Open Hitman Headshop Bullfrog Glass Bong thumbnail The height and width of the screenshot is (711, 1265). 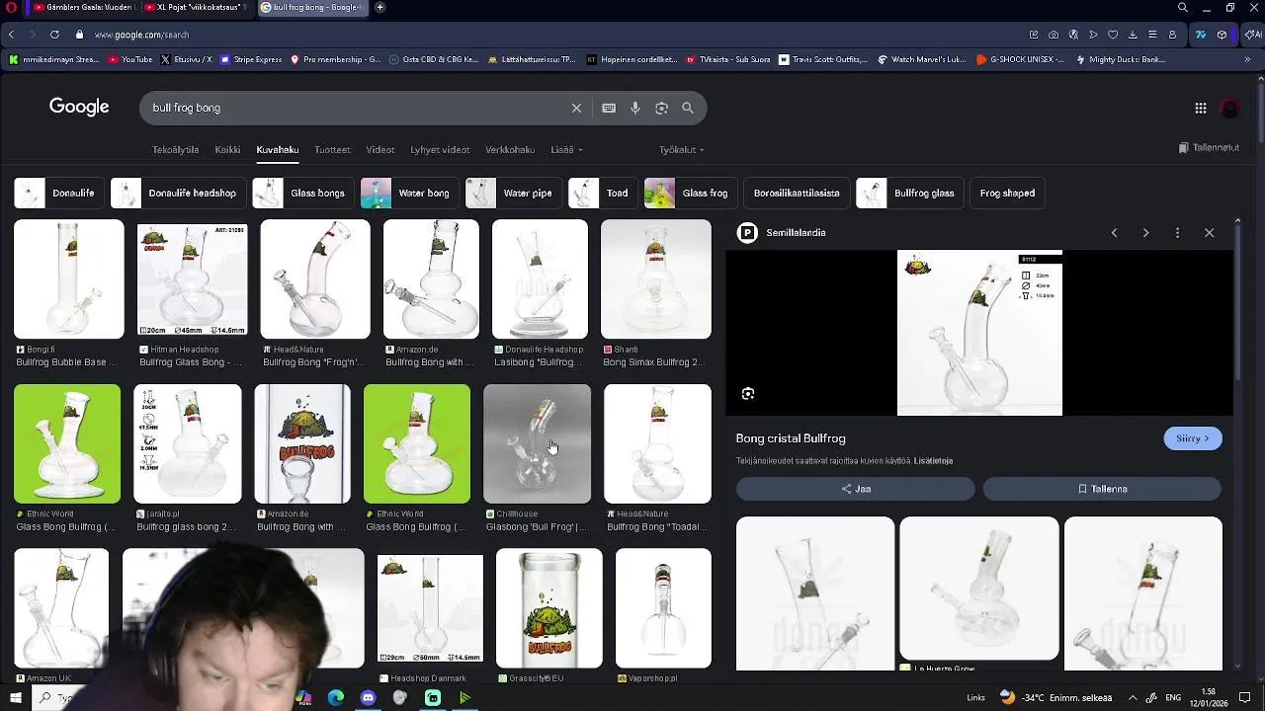pyautogui.click(x=192, y=279)
